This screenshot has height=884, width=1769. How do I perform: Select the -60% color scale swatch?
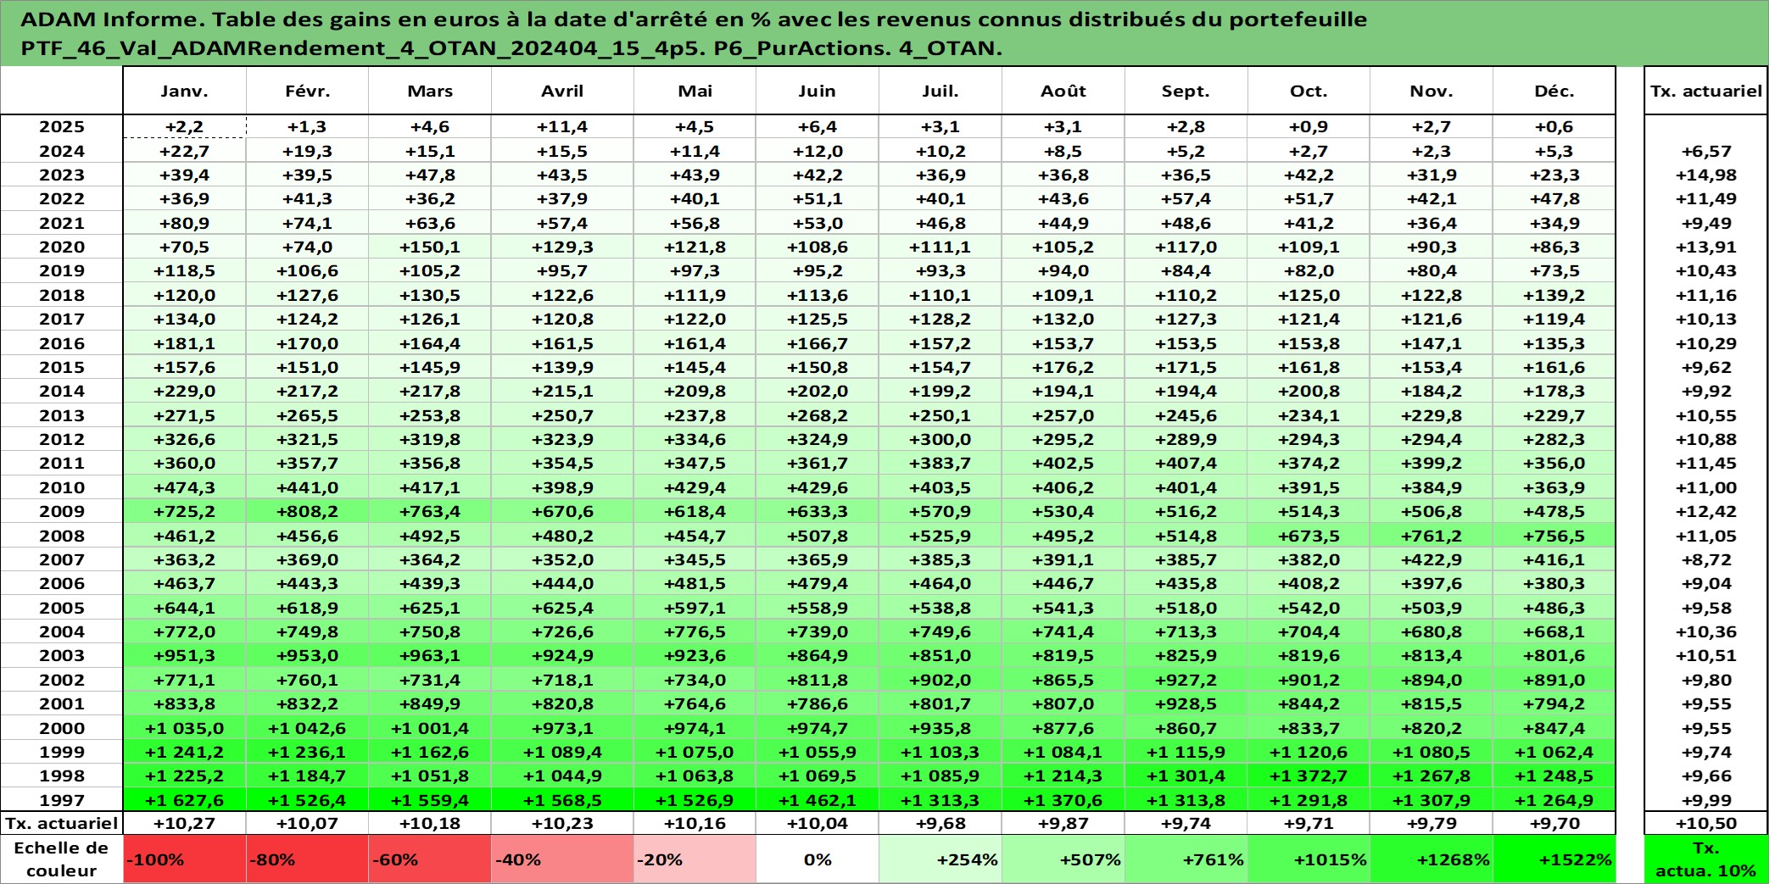(x=430, y=859)
